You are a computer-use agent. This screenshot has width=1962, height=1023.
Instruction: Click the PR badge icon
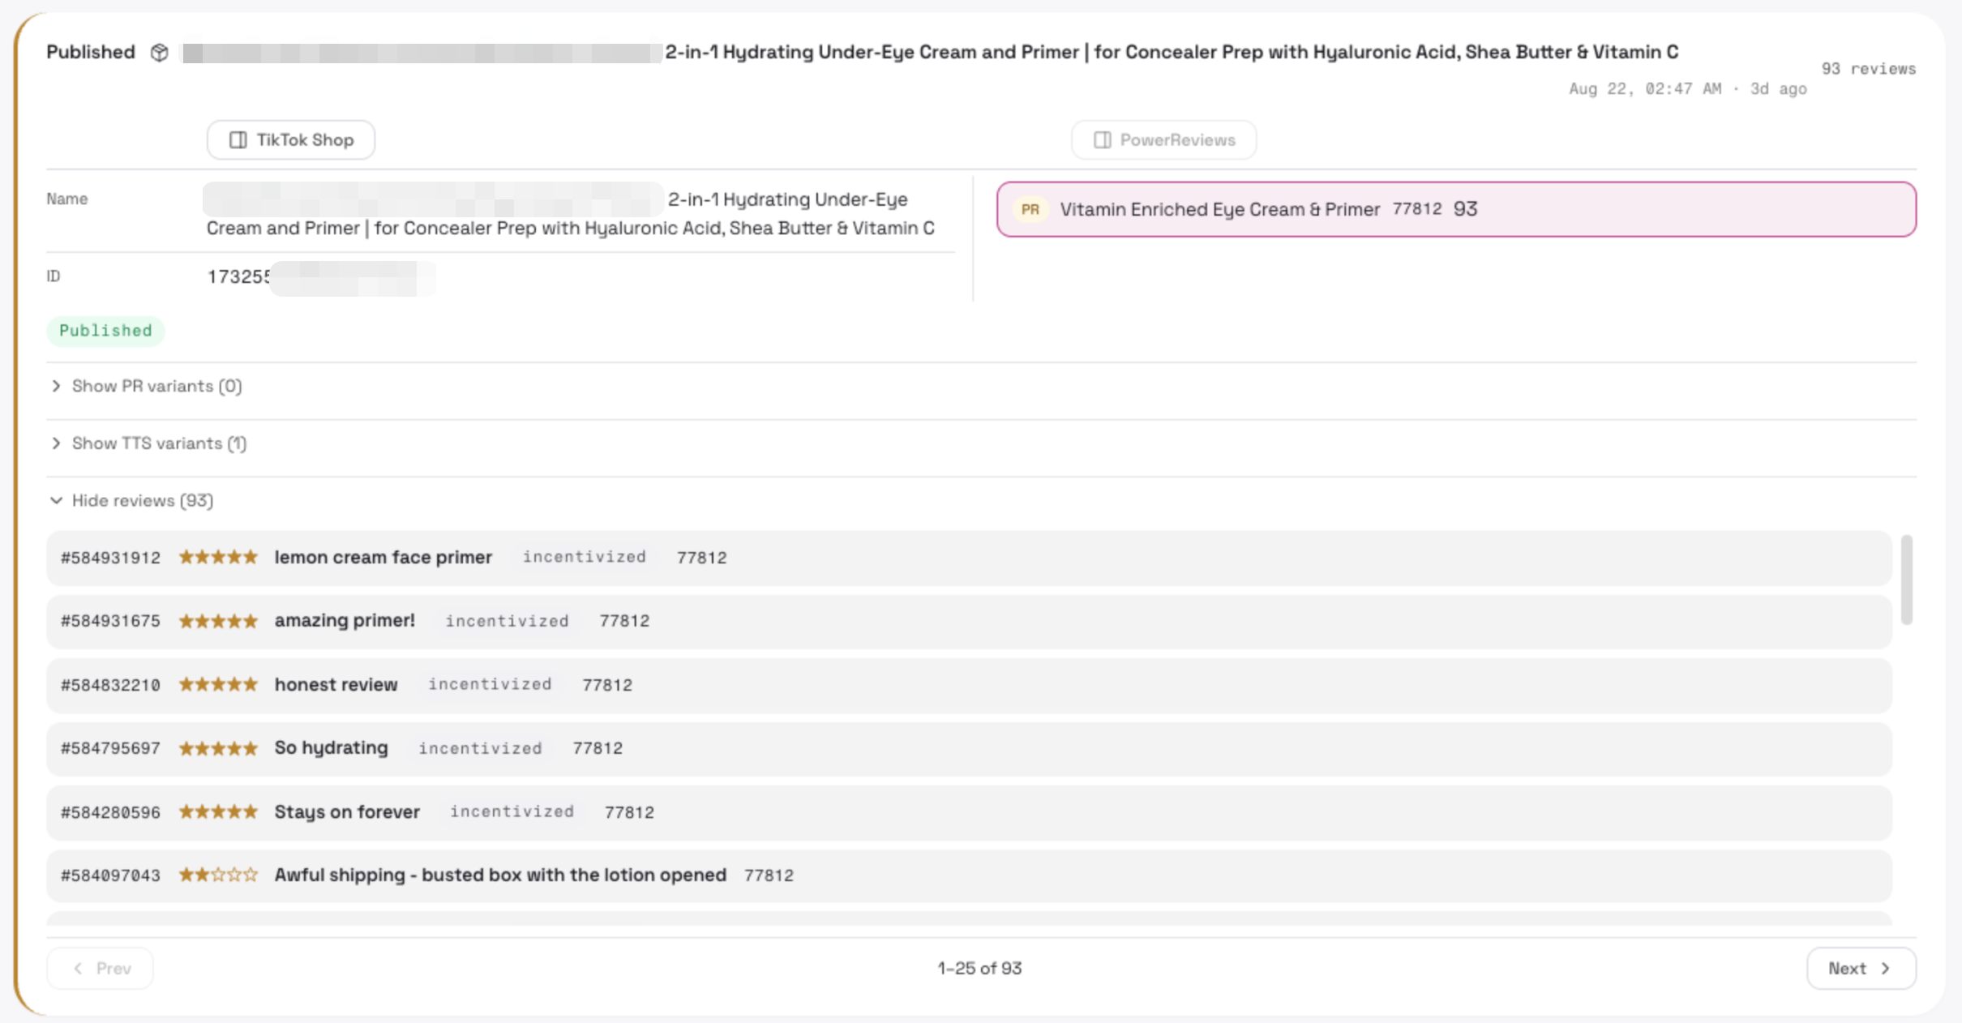[1030, 210]
